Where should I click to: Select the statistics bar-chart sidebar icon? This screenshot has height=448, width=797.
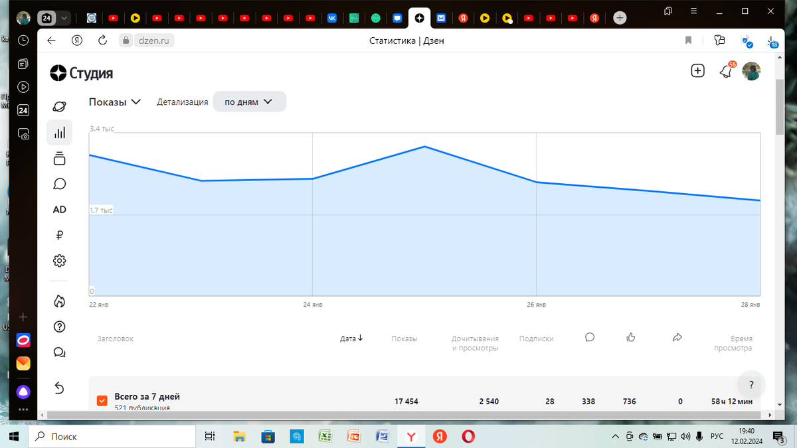click(x=59, y=133)
